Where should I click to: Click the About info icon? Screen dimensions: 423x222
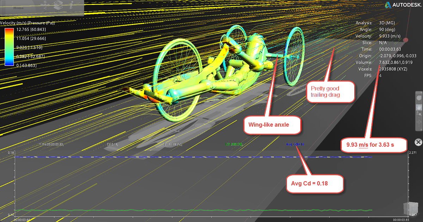tap(71, 6)
